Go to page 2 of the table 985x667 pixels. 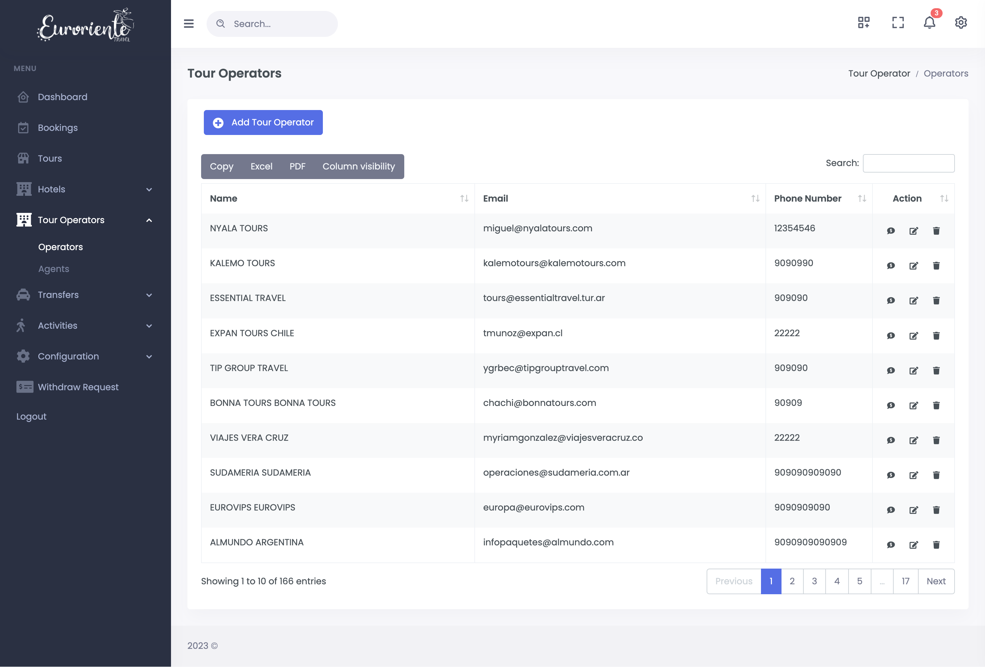click(792, 582)
